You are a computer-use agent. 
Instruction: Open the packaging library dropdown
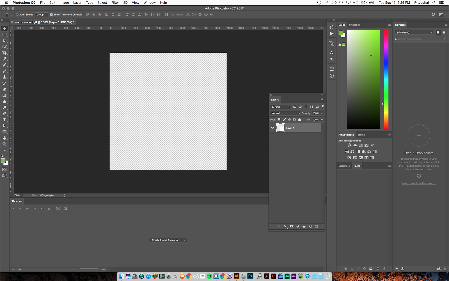click(414, 32)
